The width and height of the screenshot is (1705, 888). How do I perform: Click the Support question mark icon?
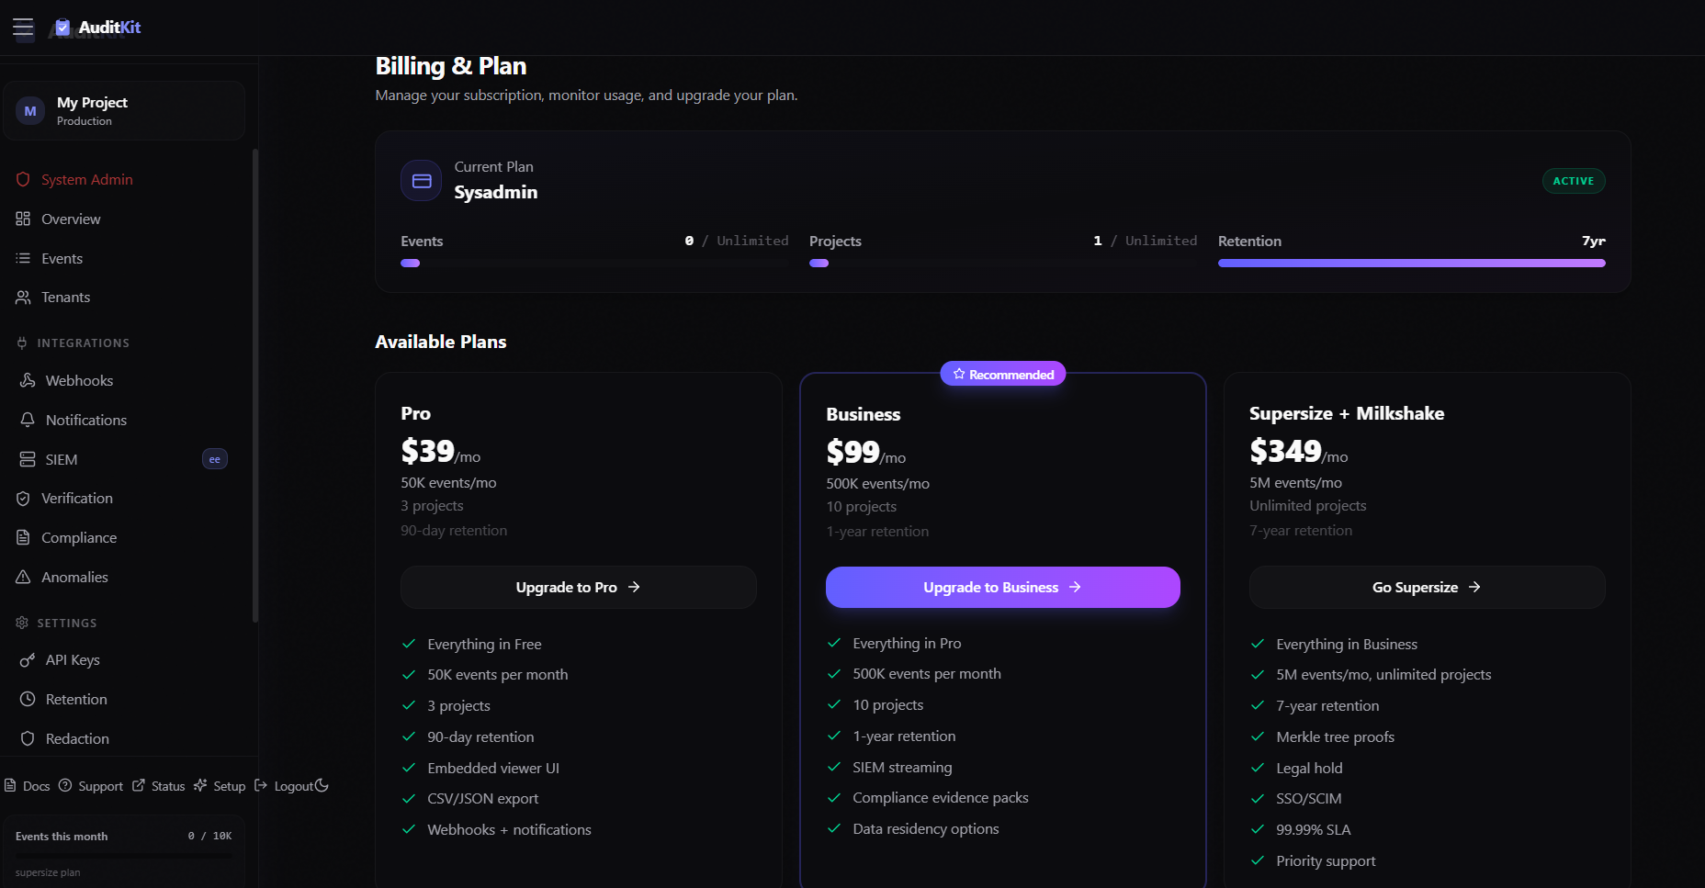click(65, 785)
